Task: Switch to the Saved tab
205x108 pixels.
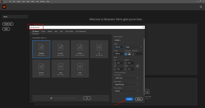Action: 43,31
